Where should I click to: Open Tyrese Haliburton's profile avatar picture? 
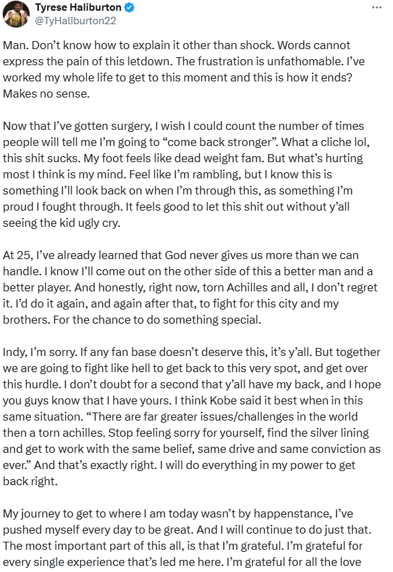tap(15, 14)
